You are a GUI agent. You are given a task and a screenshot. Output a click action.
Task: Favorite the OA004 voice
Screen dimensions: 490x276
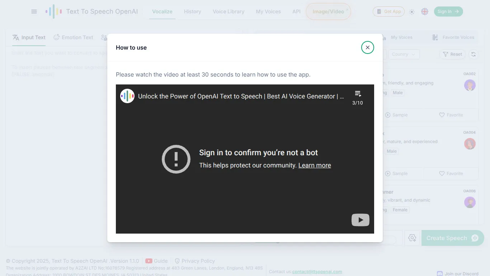pos(451,174)
